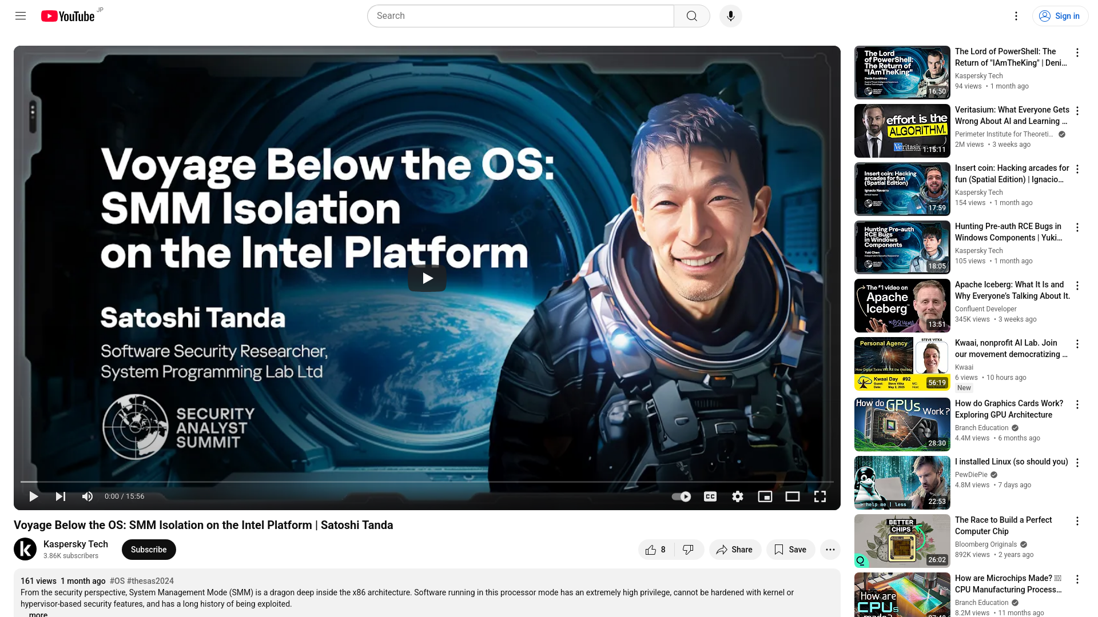Screen dimensions: 1098x617
Task: Save video to playlist
Action: pos(790,550)
